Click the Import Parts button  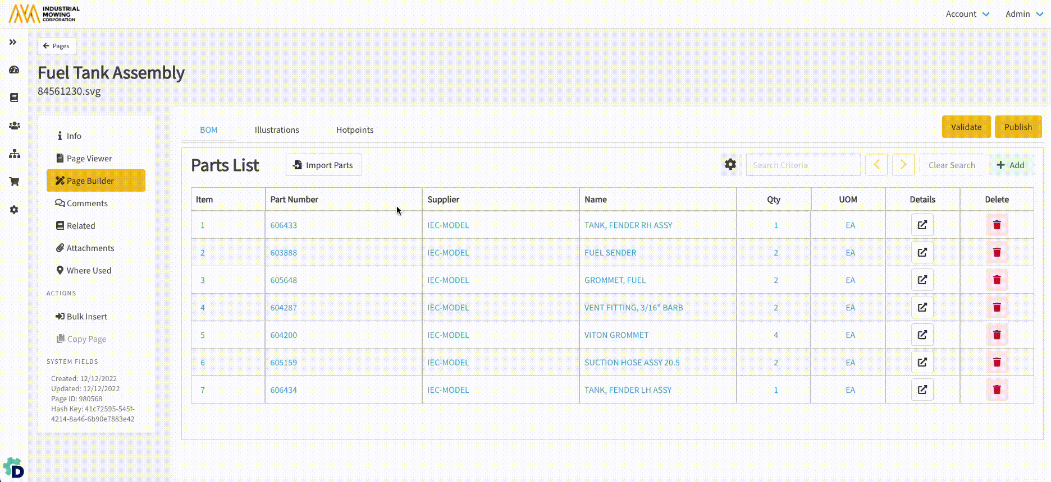[x=323, y=165]
